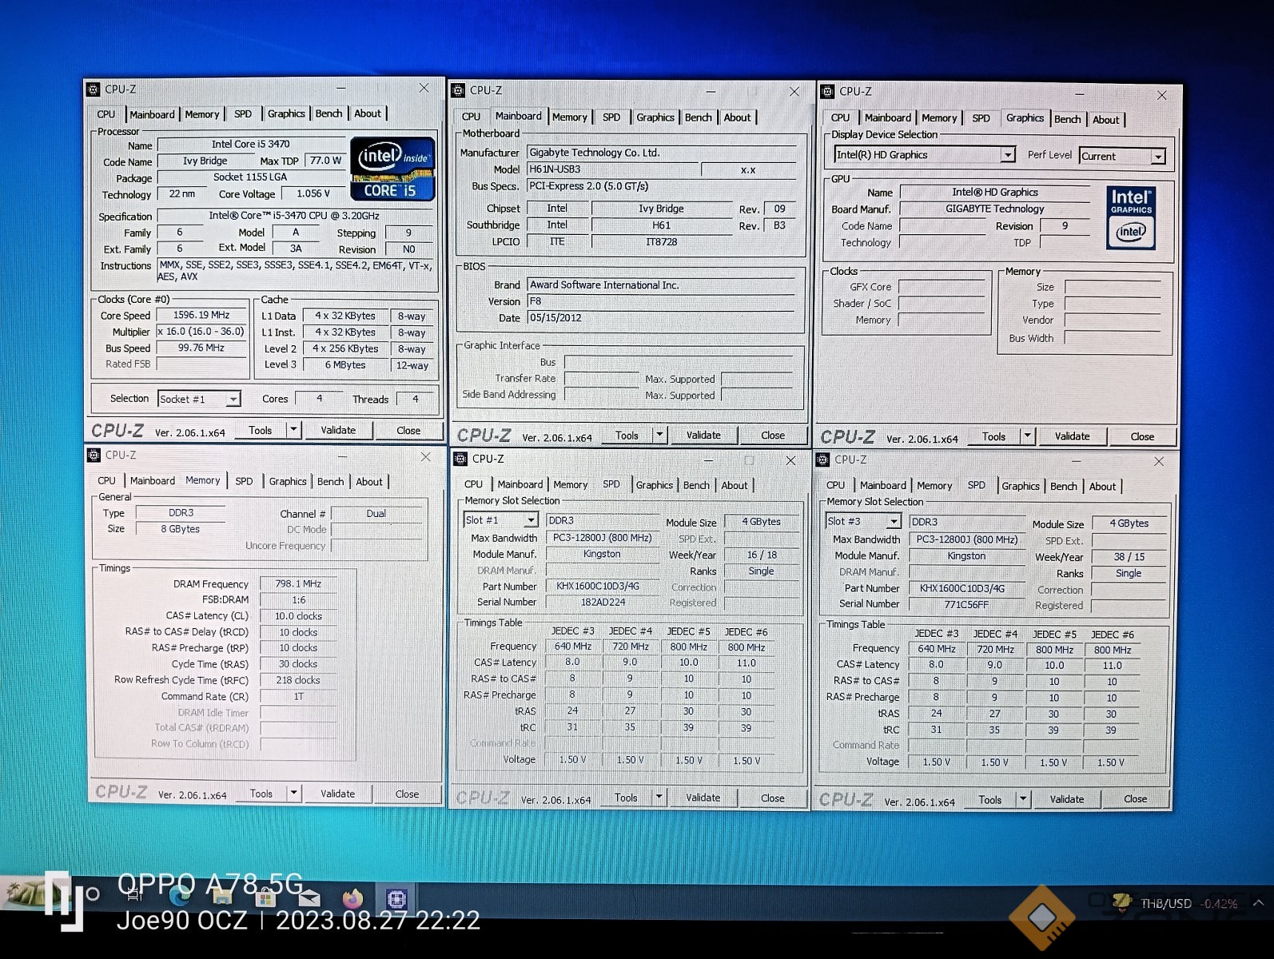Click the CPU-Z title icon of the Motherboard window
This screenshot has width=1274, height=959.
[458, 90]
